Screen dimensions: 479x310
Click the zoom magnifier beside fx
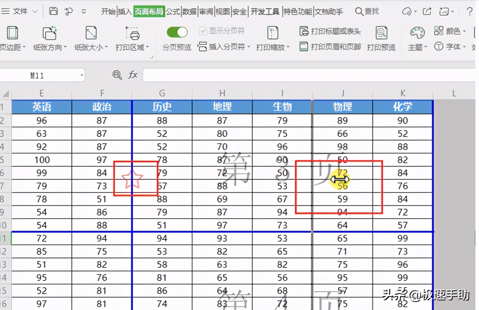pos(117,75)
